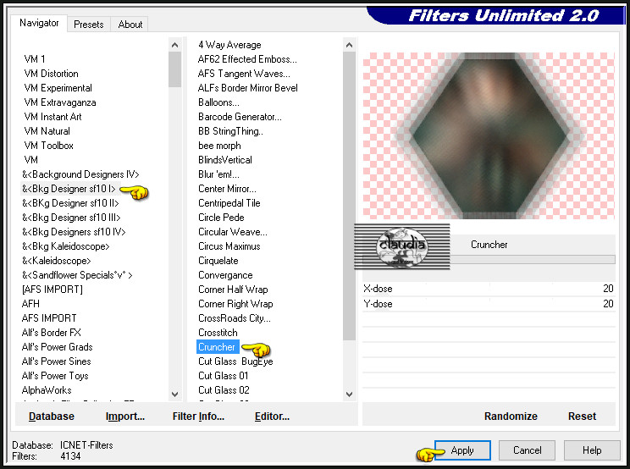Pick ALFs Border Mirror Bevel filter
Viewport: 630px width, 469px height.
coord(247,88)
